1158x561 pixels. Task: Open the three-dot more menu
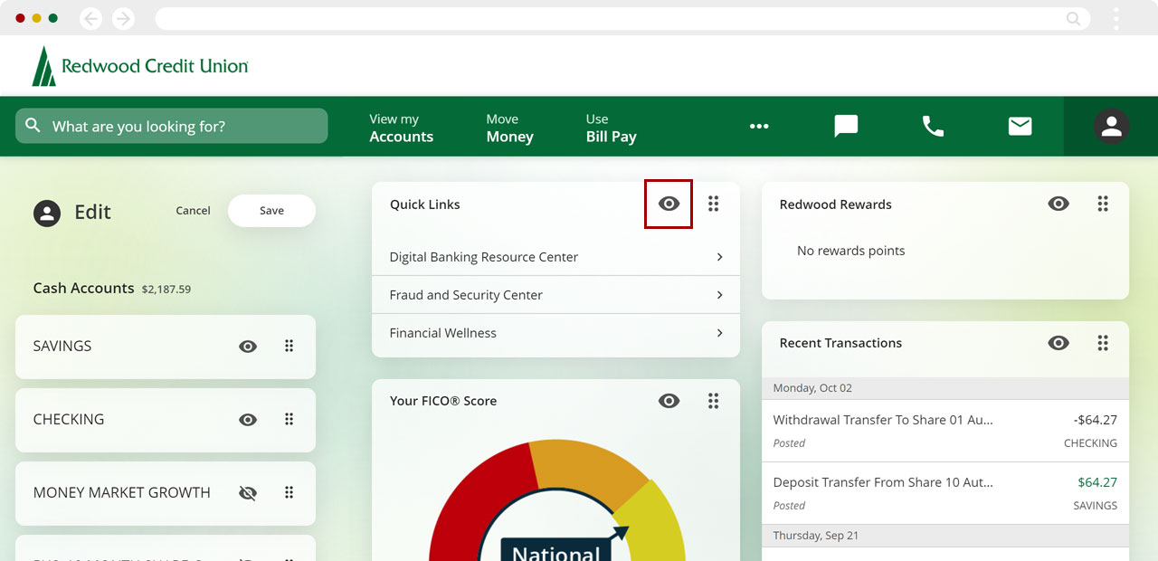point(759,127)
